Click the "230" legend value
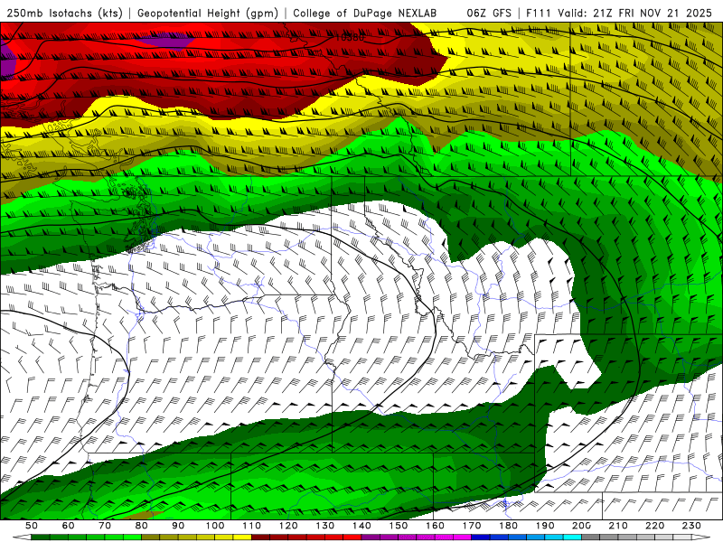The width and height of the screenshot is (723, 542). (x=692, y=526)
